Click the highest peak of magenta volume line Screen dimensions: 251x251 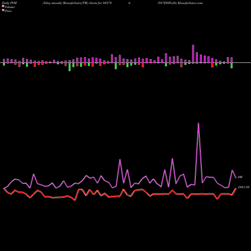coord(198,123)
